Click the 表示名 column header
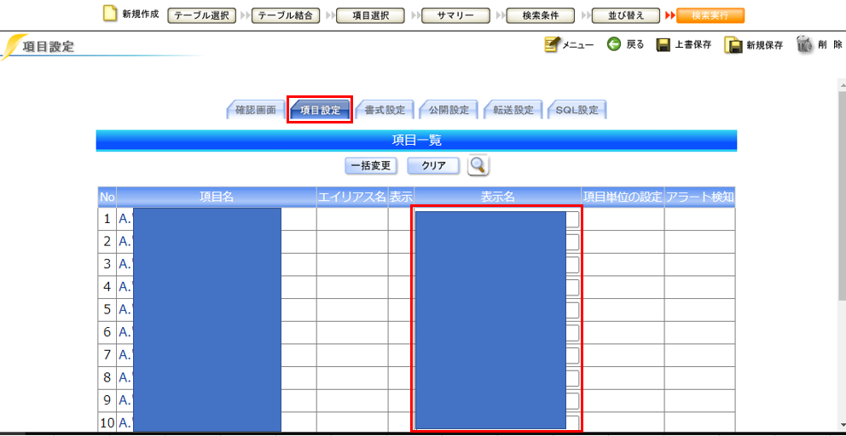This screenshot has height=436, width=846. pos(497,198)
